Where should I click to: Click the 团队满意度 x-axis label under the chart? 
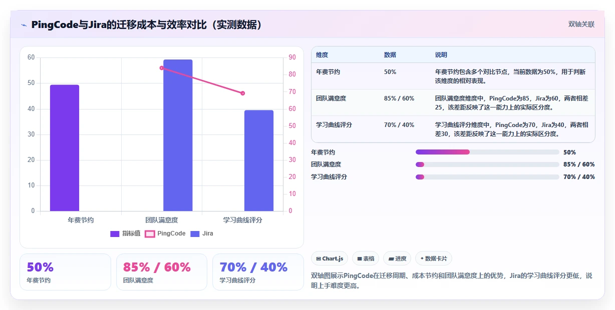[x=162, y=220]
